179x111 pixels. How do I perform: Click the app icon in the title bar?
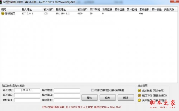point(1,2)
